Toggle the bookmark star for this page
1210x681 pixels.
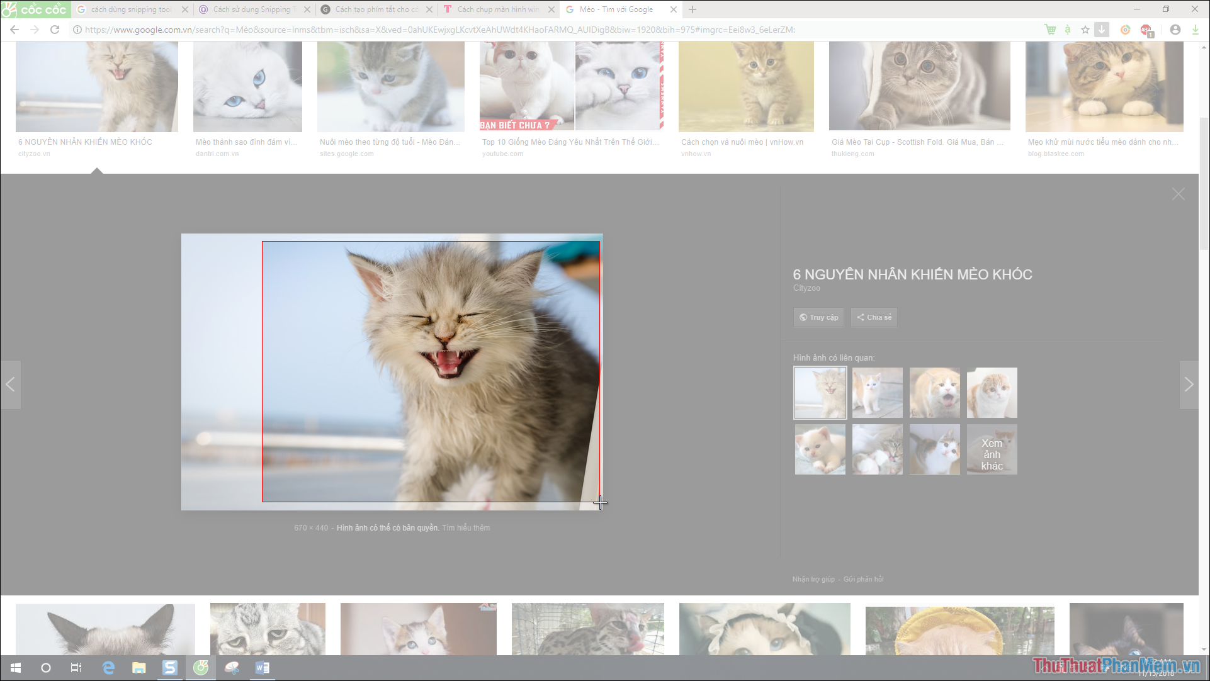tap(1085, 30)
